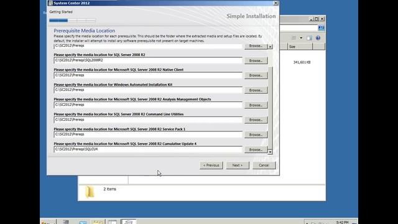Viewport: 398px width, 224px height.
Task: Click the taskbar clock showing 9:42 PM
Action: tap(342, 222)
